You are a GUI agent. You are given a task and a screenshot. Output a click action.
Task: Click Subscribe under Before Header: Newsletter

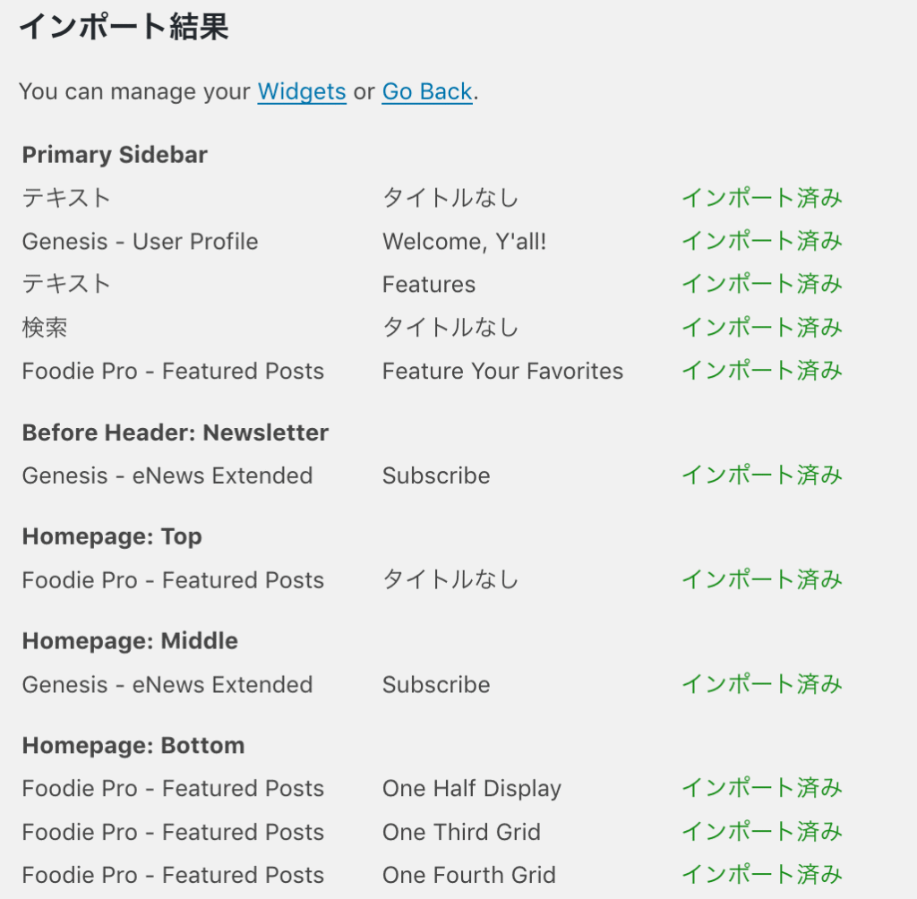coord(436,475)
